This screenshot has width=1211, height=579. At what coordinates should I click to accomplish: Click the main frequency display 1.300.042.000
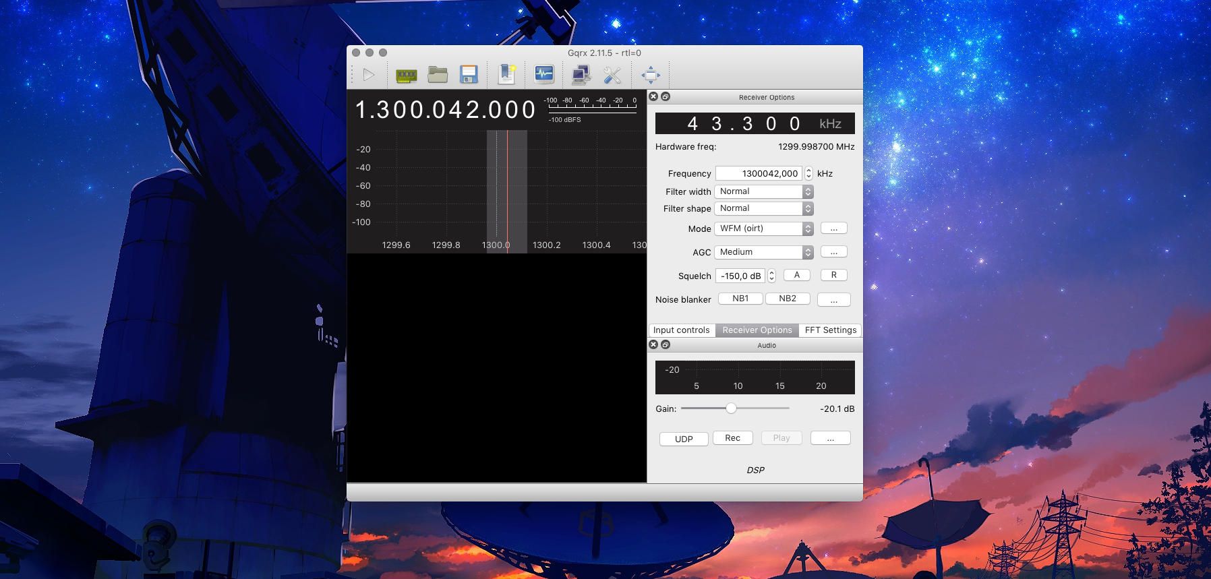[x=446, y=110]
